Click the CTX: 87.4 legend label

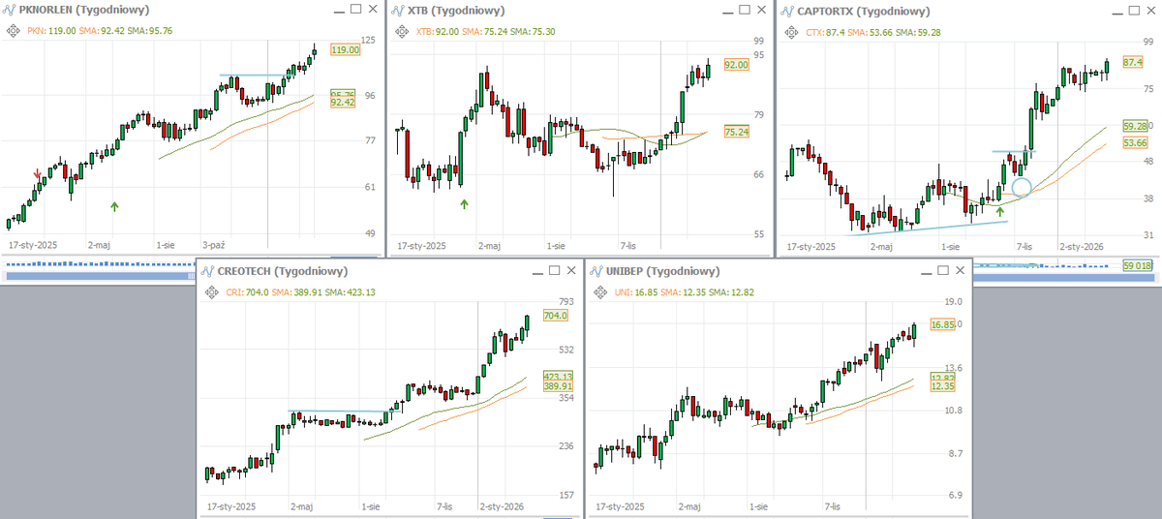pos(827,31)
